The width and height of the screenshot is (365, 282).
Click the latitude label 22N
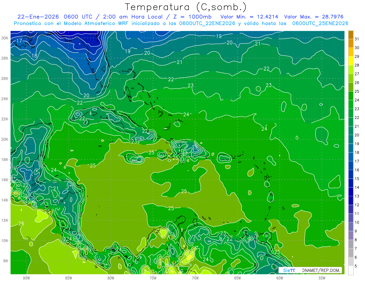pyautogui.click(x=5, y=119)
